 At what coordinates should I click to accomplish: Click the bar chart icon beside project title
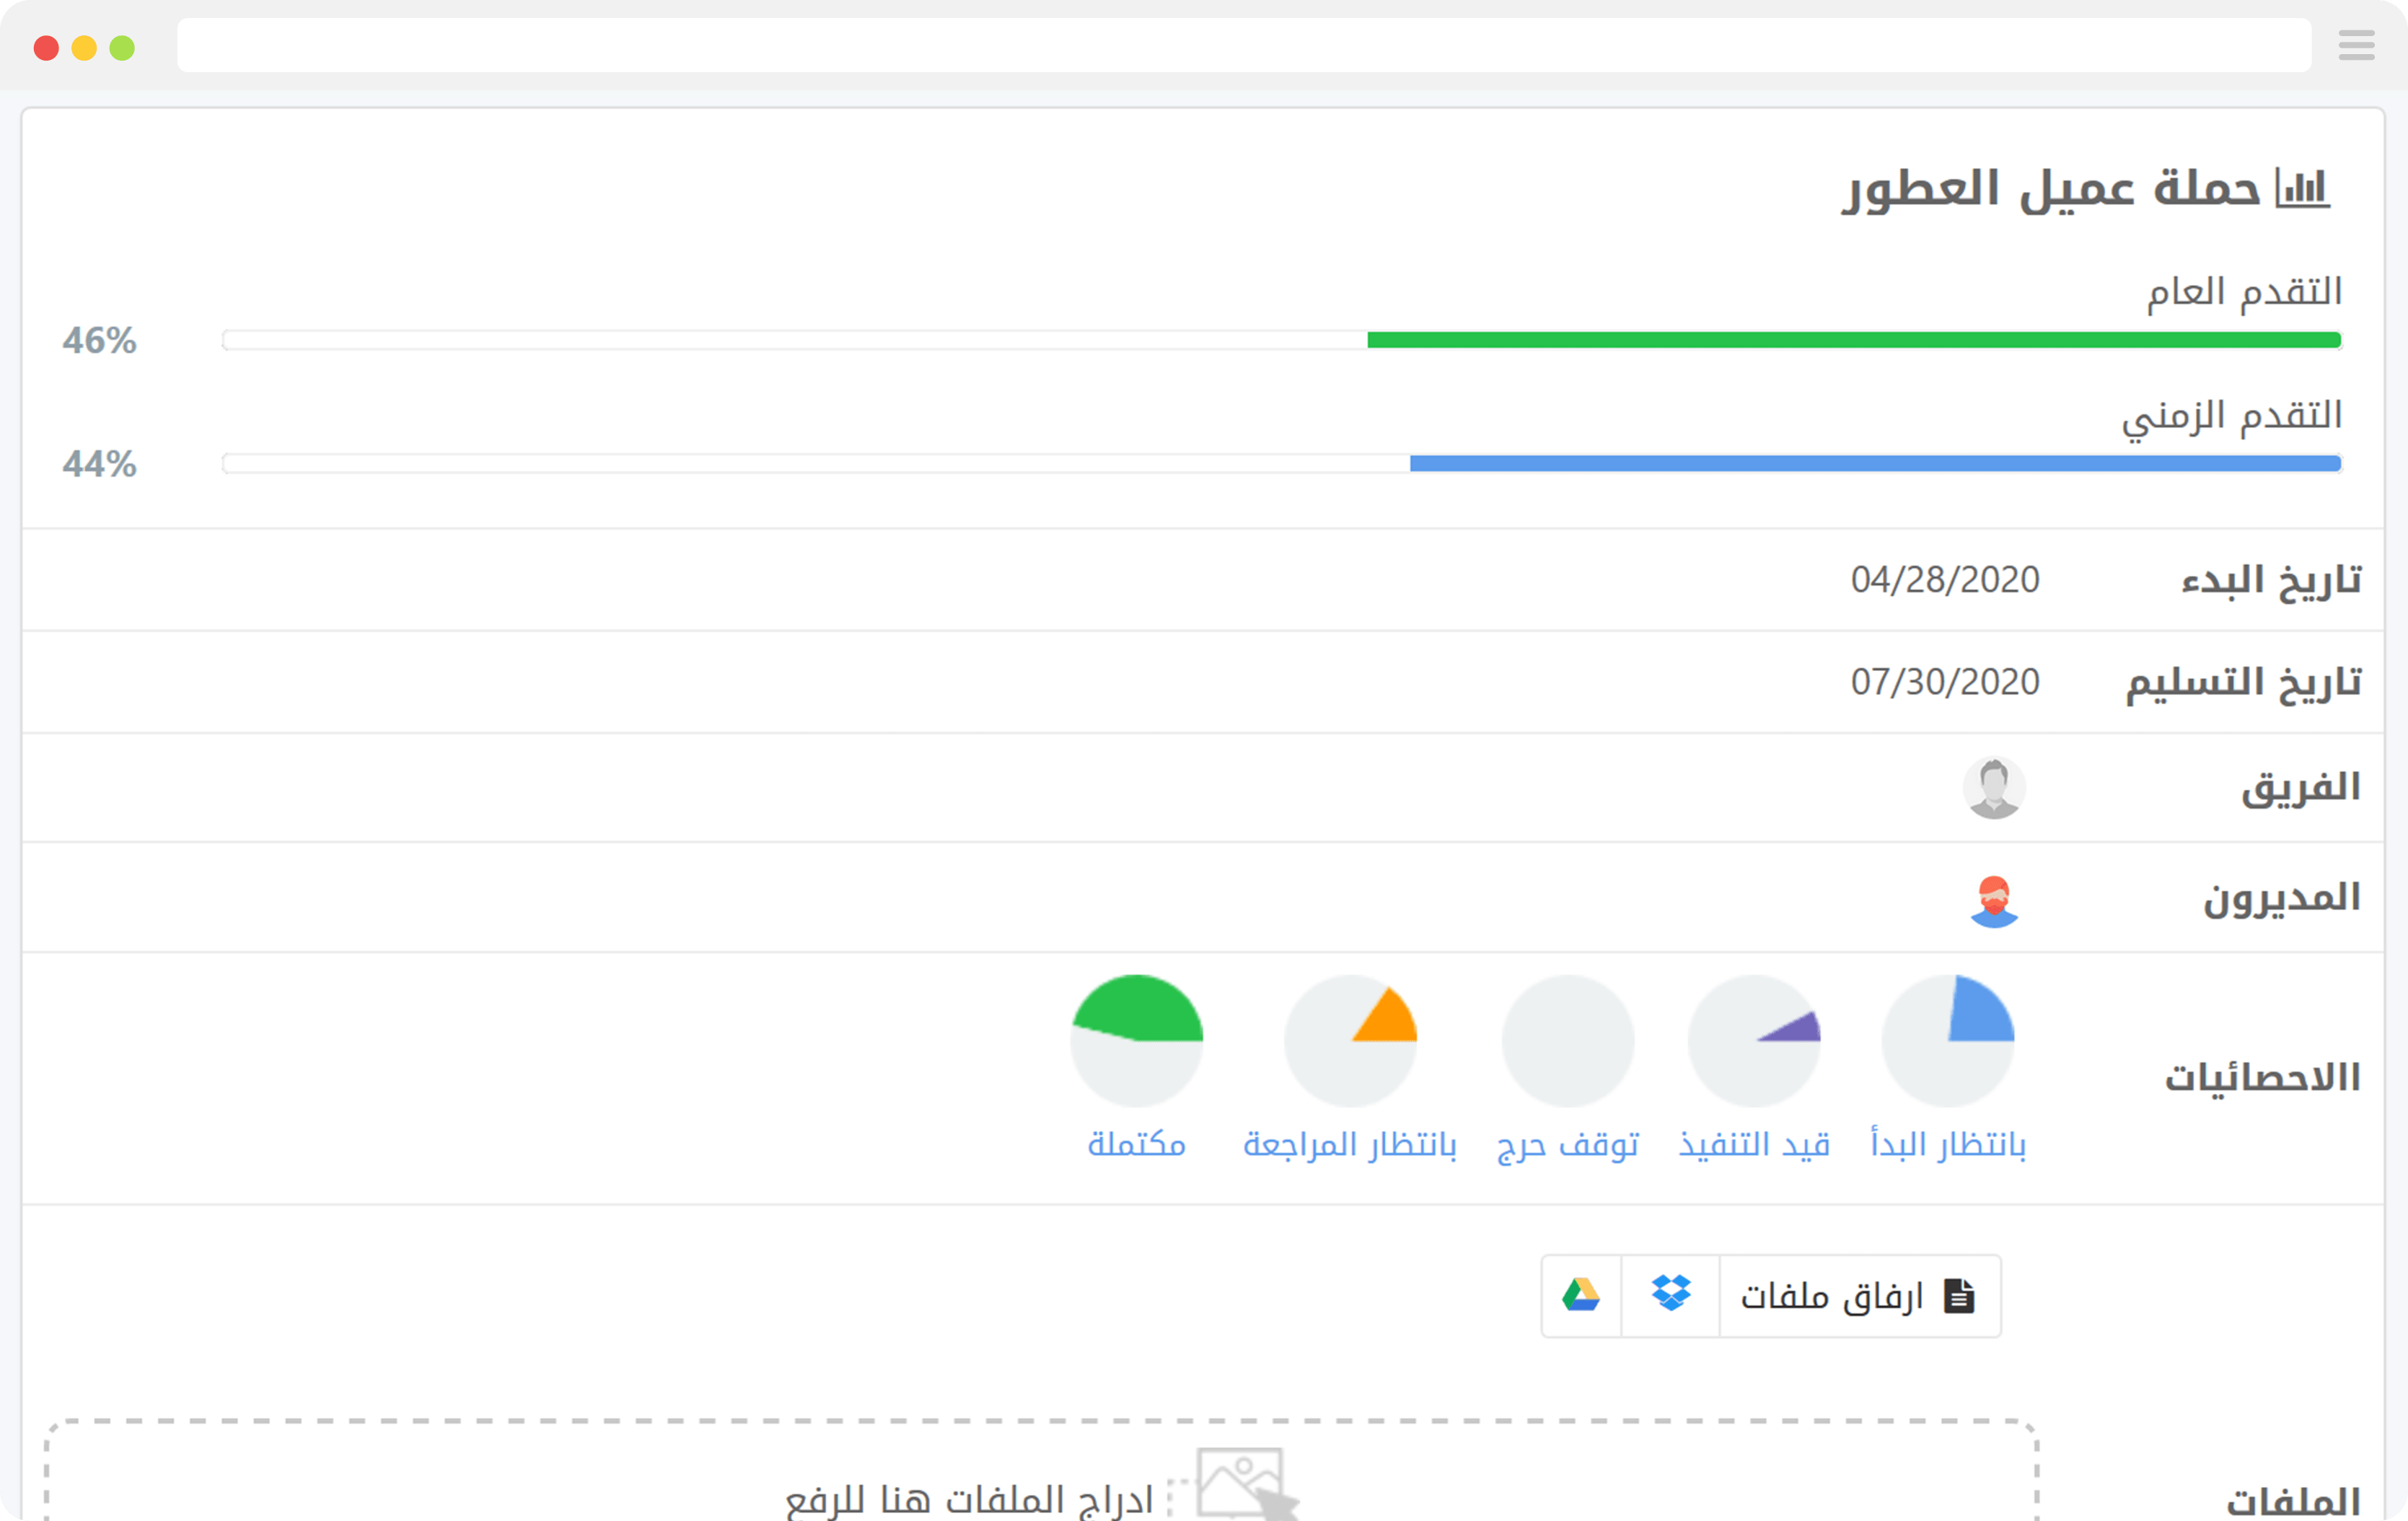[2302, 188]
